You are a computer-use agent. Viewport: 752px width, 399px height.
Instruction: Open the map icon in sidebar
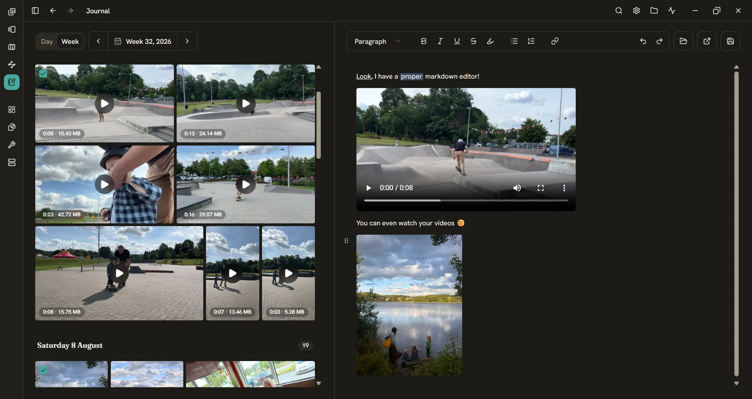click(x=12, y=47)
